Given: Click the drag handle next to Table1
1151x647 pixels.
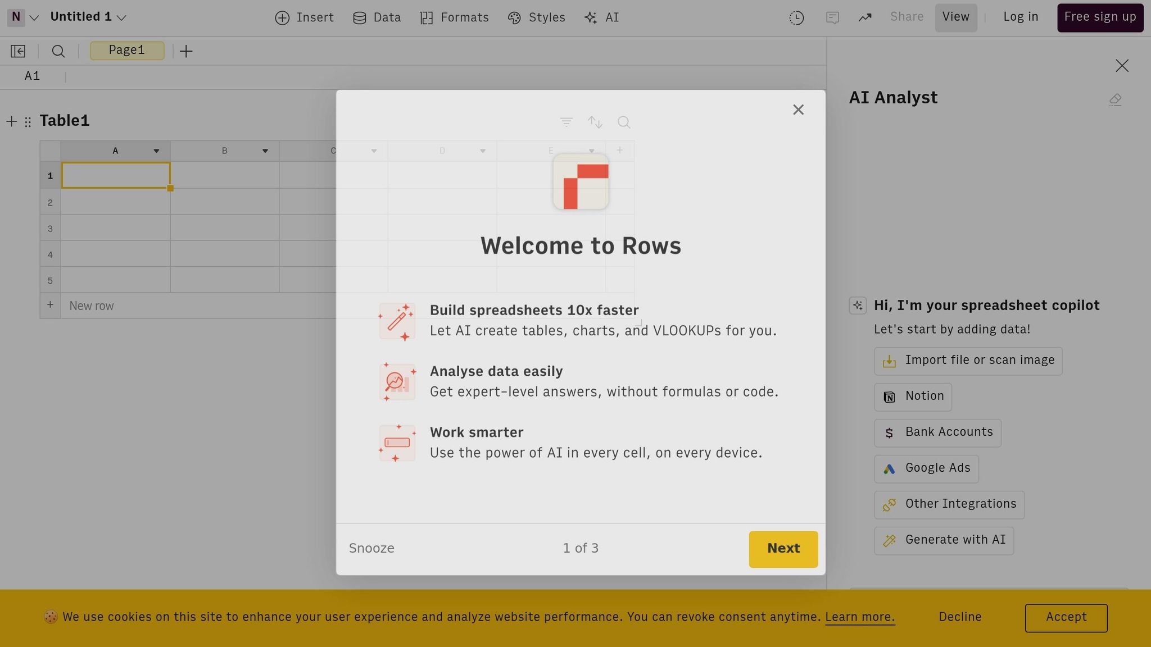Looking at the screenshot, I should [x=28, y=121].
